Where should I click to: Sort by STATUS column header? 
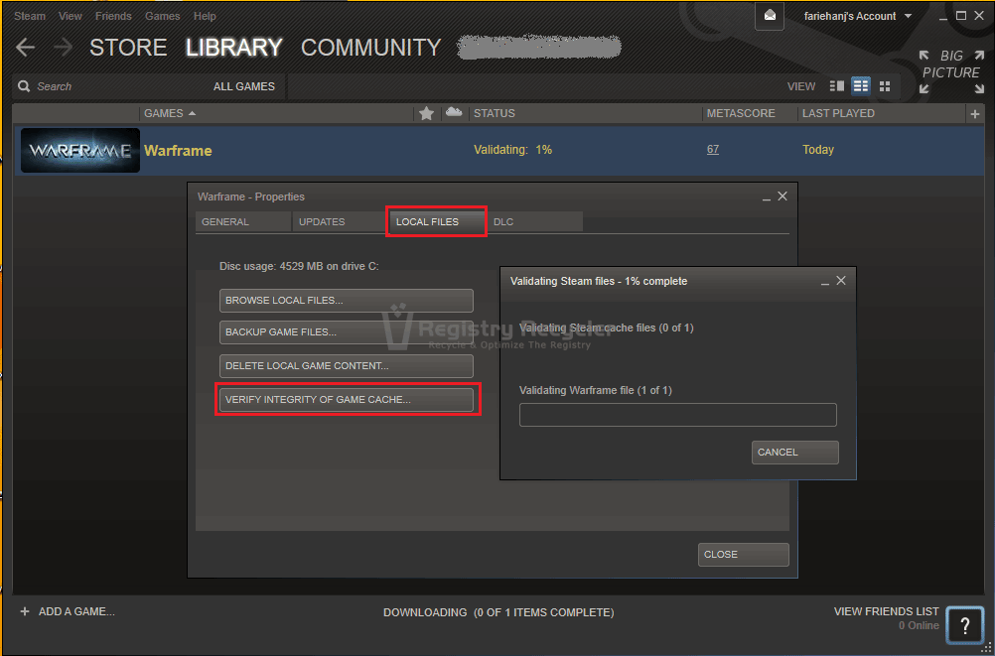pos(495,113)
